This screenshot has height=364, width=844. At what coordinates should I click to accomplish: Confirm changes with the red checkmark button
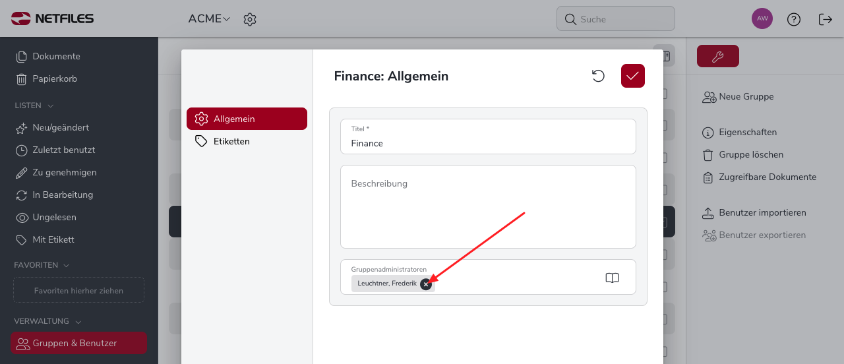[x=633, y=76]
